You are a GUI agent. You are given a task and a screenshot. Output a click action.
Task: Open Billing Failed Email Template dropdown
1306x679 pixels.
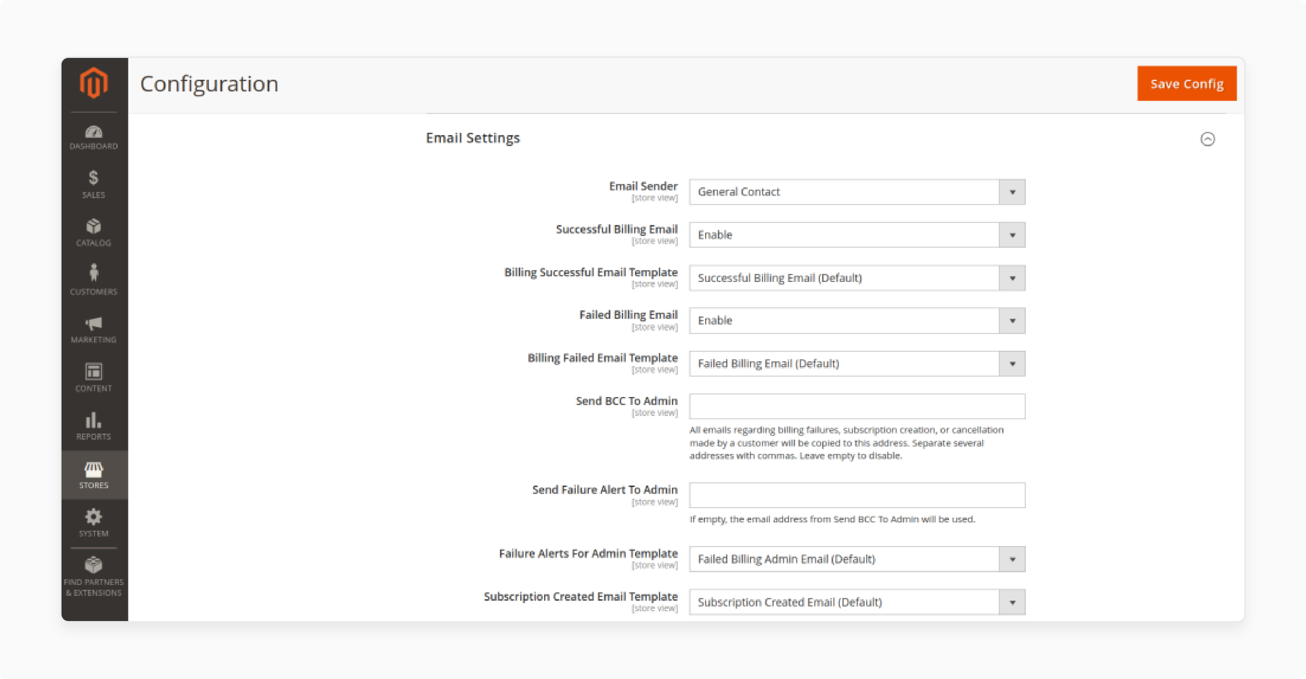(x=857, y=364)
